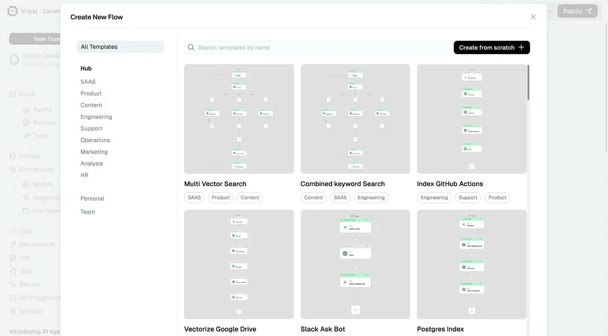Click the template list vertical scrollbar
Viewport: 608px width, 336px height.
pos(528,82)
